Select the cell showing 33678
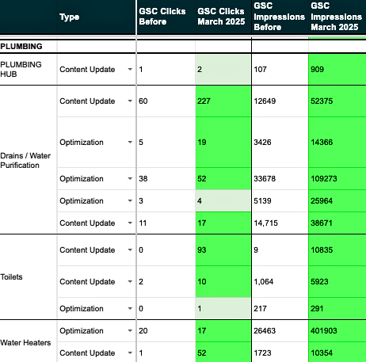366x362 pixels. tap(280, 179)
